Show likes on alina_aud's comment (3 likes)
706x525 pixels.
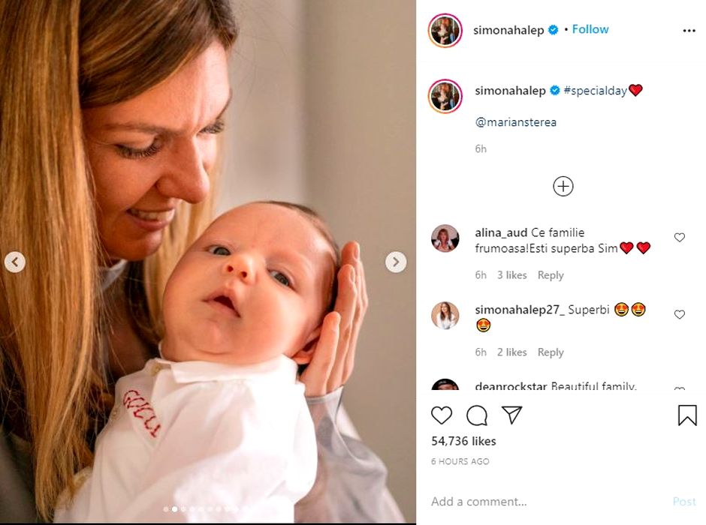pos(511,275)
